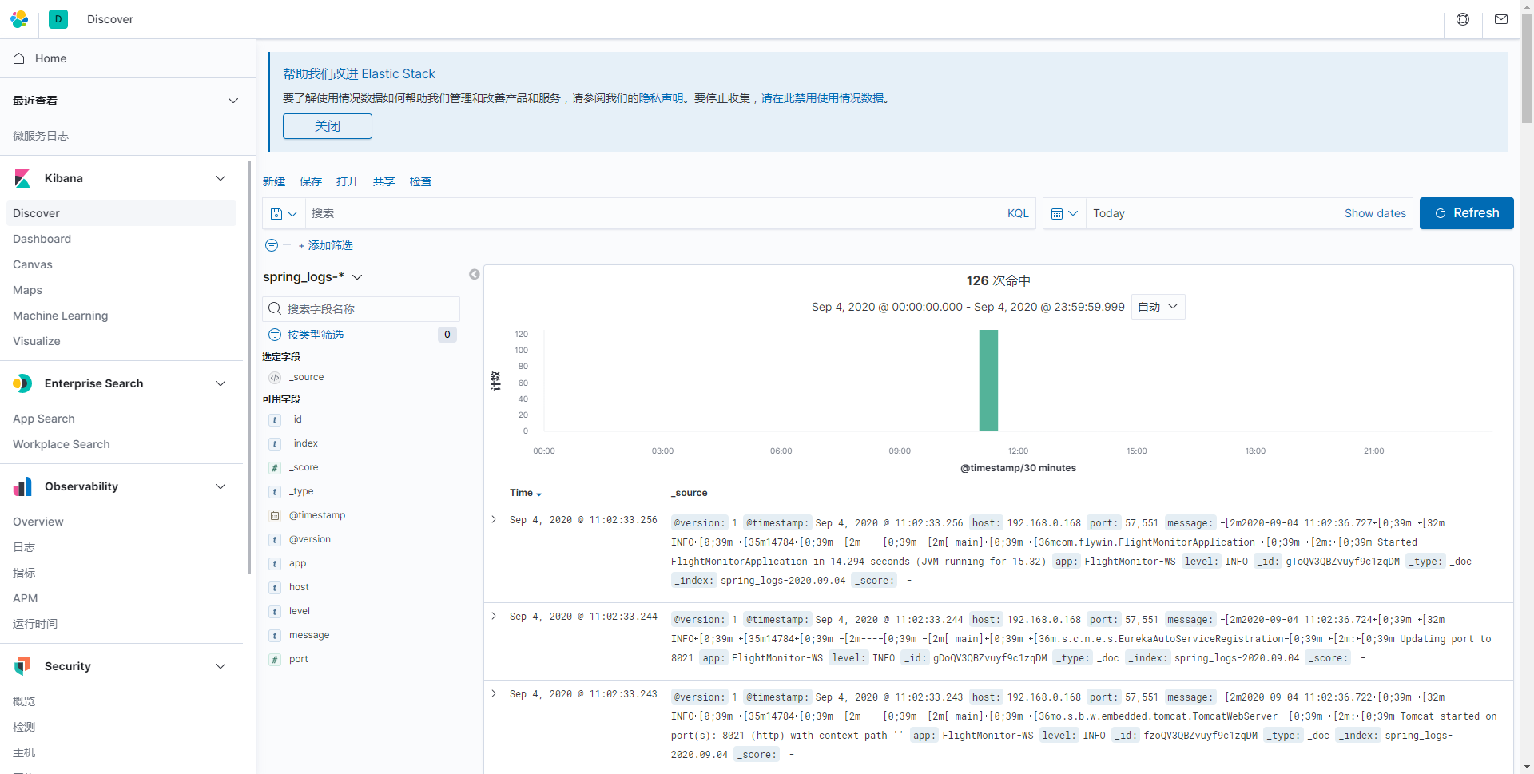
Task: Open Machine Learning in the sidebar
Action: 60,316
